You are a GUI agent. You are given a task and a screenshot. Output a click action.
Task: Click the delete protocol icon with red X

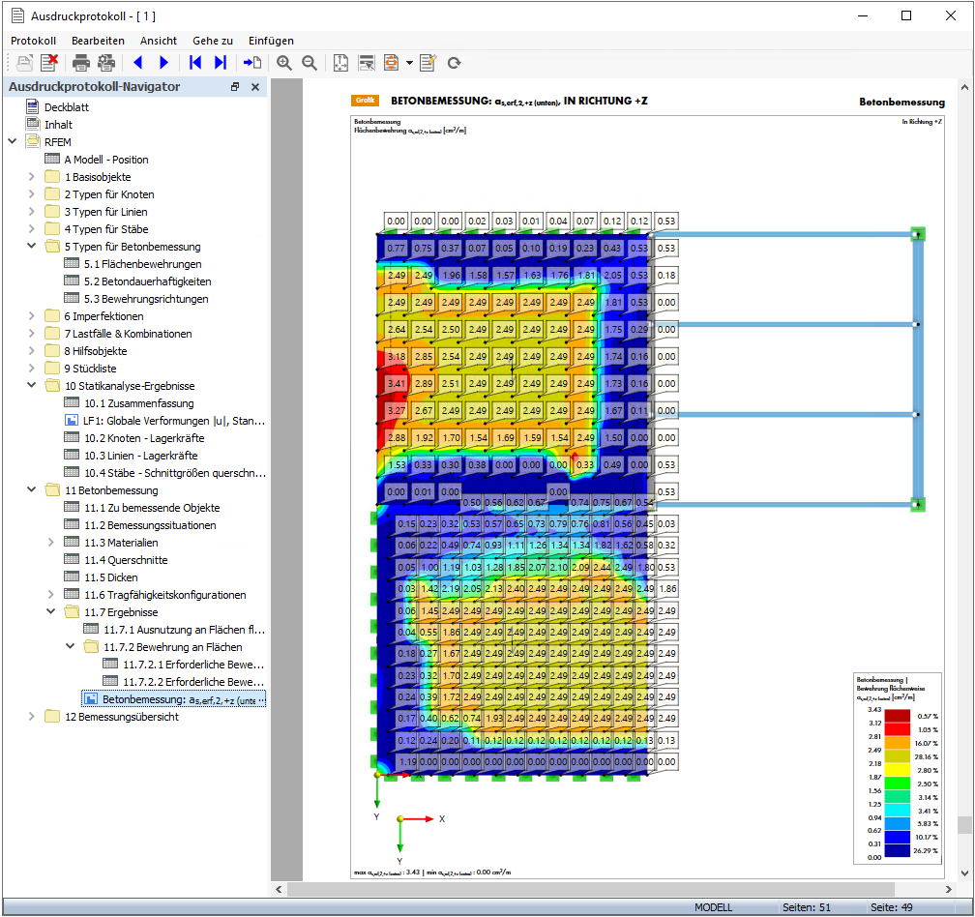[x=48, y=63]
